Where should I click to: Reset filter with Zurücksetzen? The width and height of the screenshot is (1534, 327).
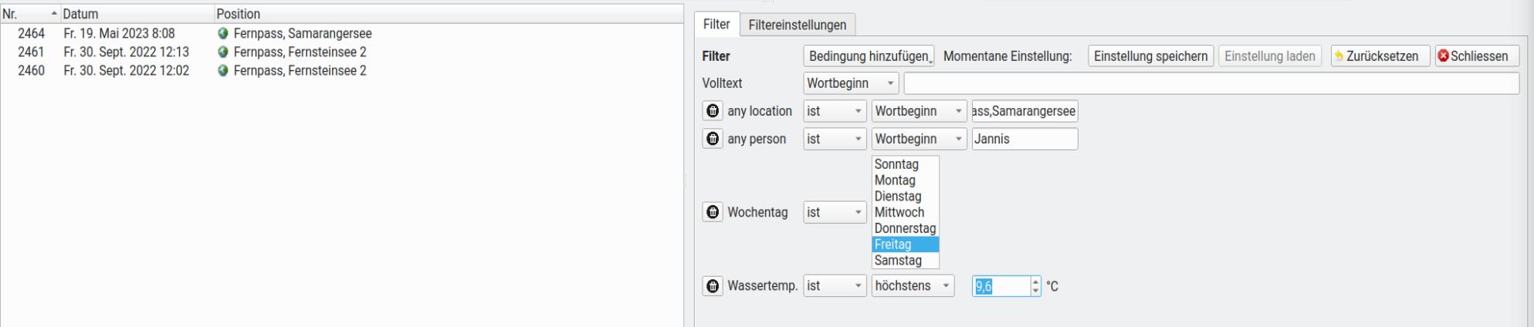pos(1380,56)
